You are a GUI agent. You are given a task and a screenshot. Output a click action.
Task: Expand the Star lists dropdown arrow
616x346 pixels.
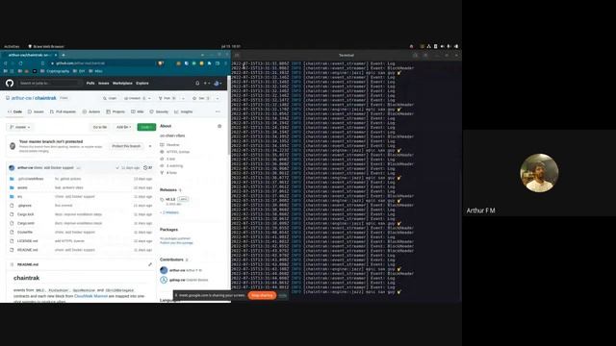[218, 98]
